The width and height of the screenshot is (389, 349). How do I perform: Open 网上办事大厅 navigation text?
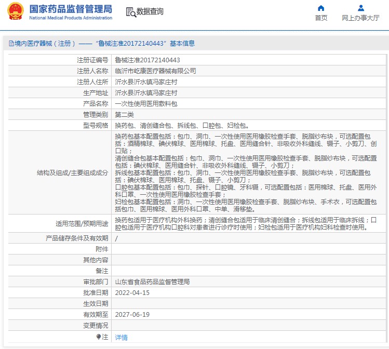[360, 18]
